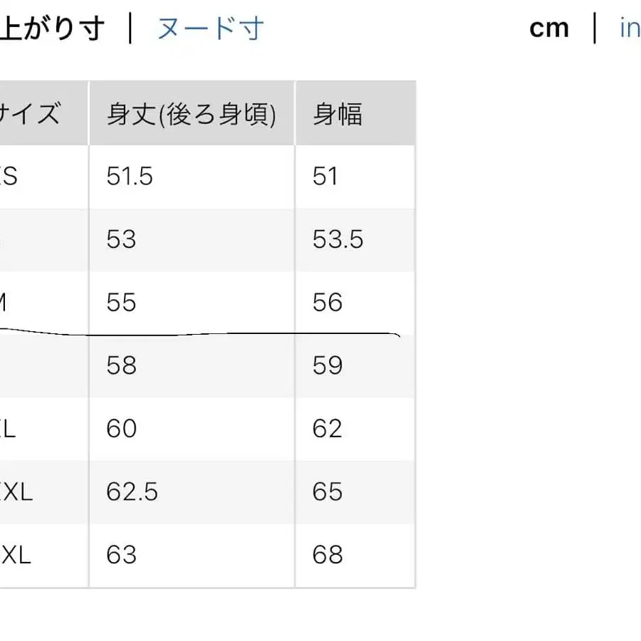
Task: Click the 3XL size row label
Action: coord(14,554)
